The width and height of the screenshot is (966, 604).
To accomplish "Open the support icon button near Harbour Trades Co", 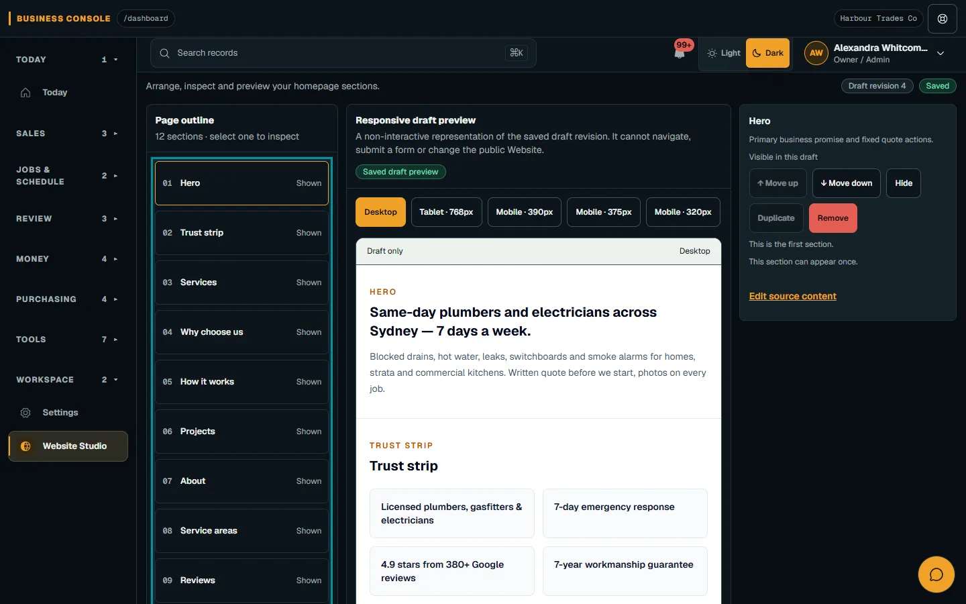I will [x=942, y=19].
